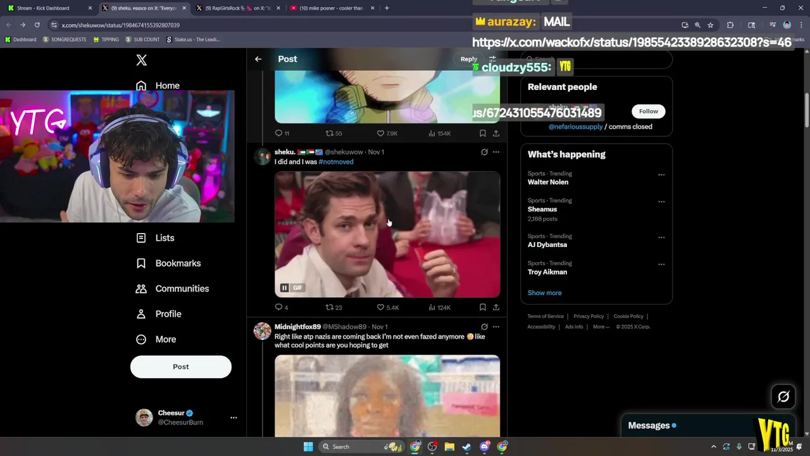Reply to sheku's post via the comment icon with 4
Viewport: 810px width, 456px height.
point(282,307)
